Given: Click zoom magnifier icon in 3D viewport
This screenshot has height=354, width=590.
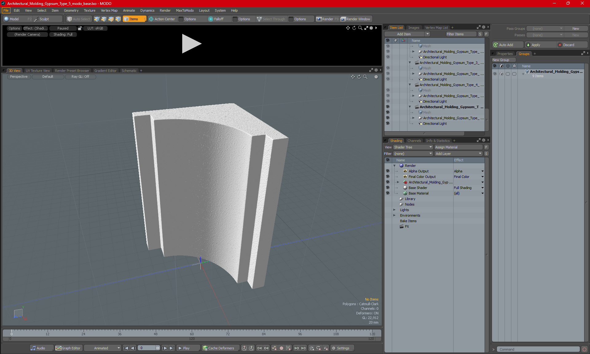Looking at the screenshot, I should click(x=365, y=77).
